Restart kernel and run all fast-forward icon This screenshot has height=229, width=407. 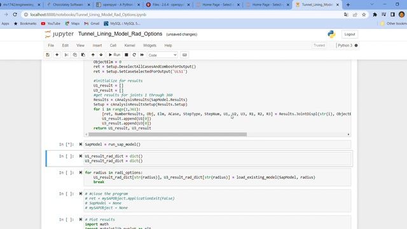tap(142, 55)
